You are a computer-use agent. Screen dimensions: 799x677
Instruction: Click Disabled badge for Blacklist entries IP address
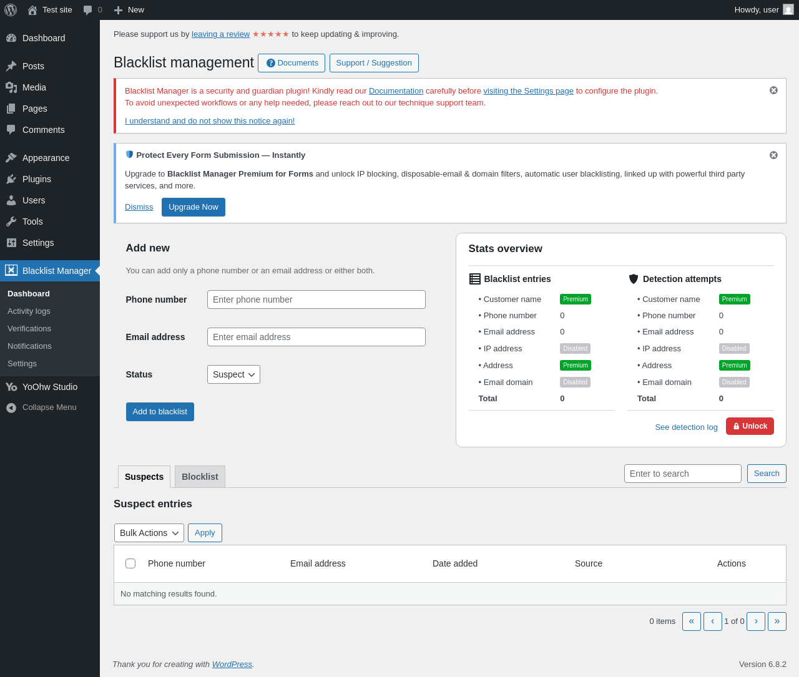575,349
